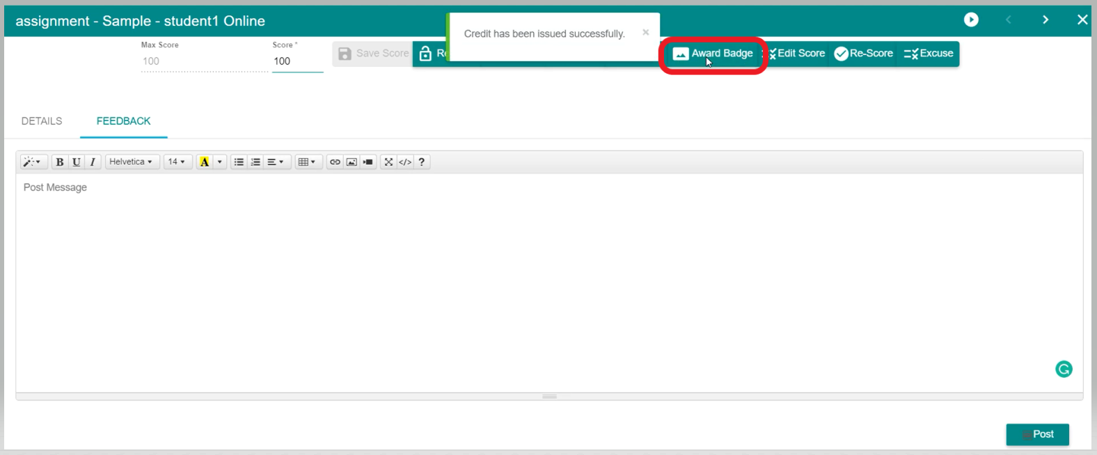Insert an unordered bullet list

[x=239, y=162]
